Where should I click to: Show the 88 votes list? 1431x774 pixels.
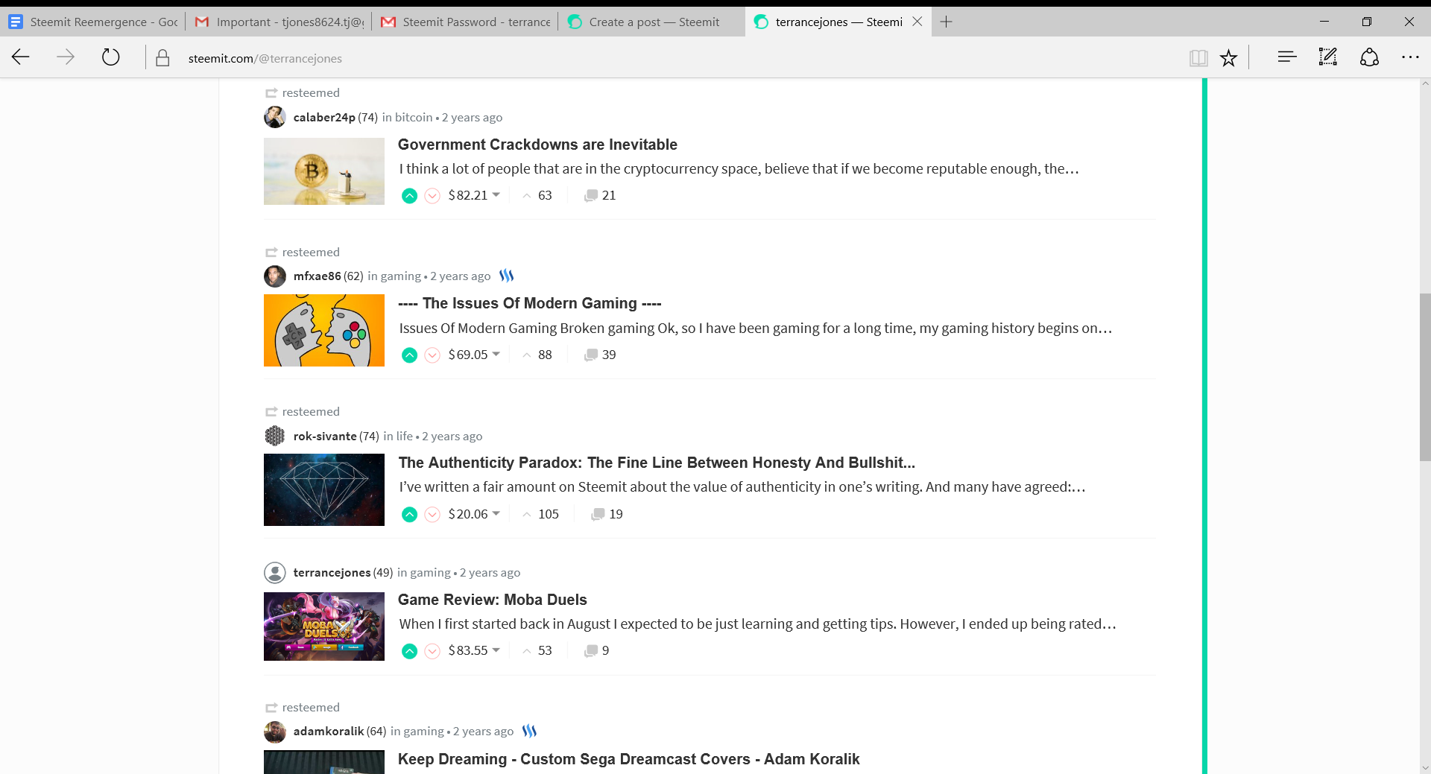[x=537, y=355]
